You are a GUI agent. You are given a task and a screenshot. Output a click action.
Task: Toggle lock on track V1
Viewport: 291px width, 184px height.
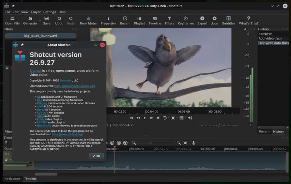6,160
